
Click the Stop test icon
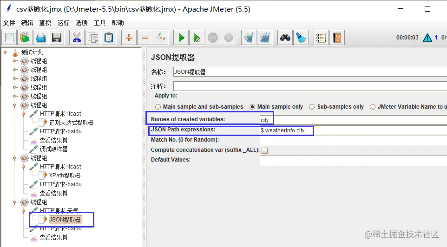(x=213, y=38)
